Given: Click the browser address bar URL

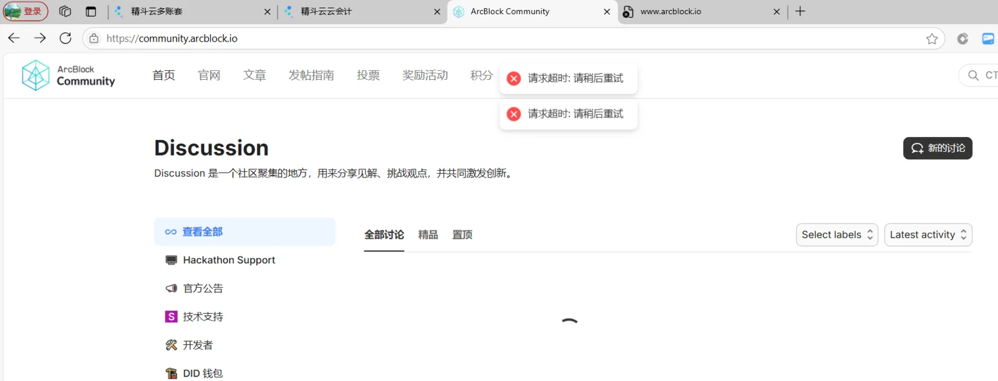Looking at the screenshot, I should click(172, 39).
